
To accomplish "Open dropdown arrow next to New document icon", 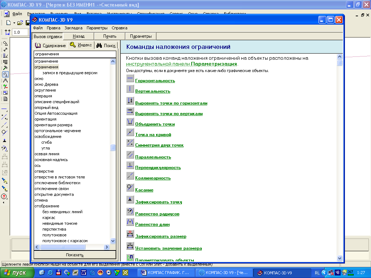I will 14,23.
